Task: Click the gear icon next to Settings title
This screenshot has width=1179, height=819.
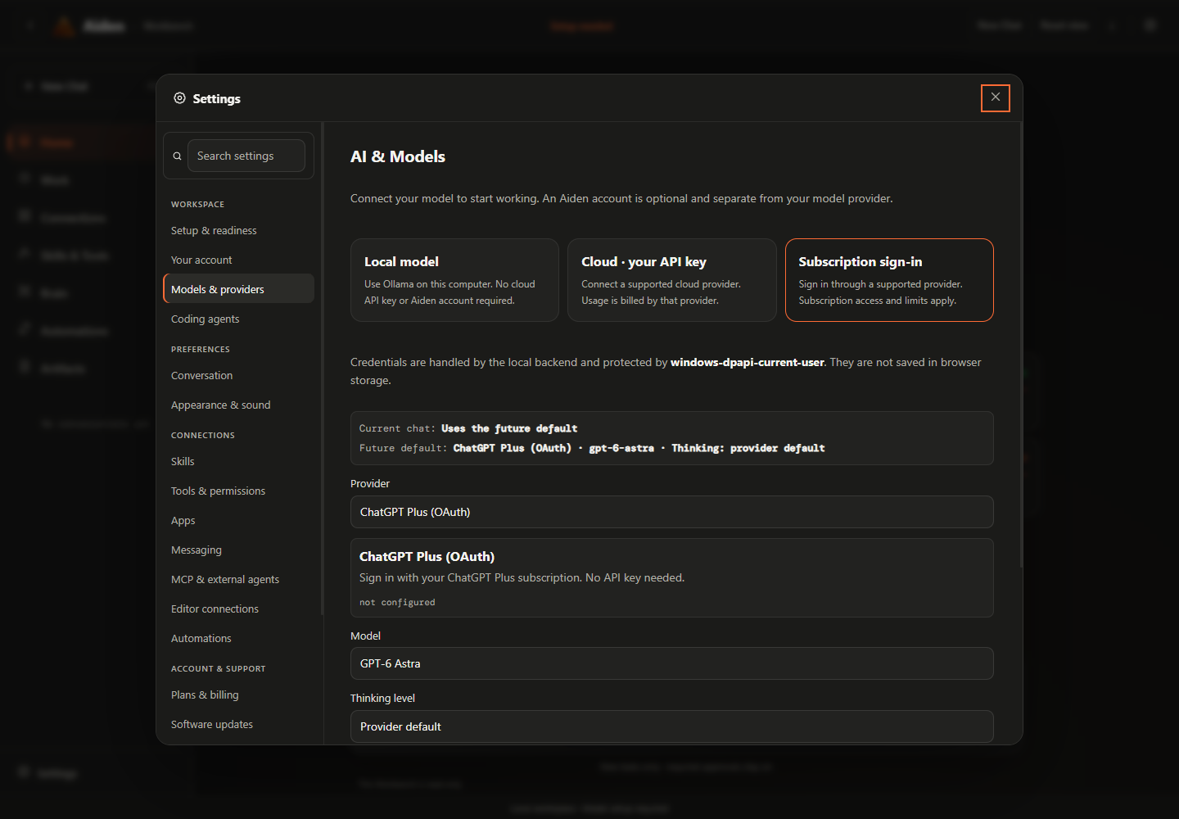Action: [179, 98]
